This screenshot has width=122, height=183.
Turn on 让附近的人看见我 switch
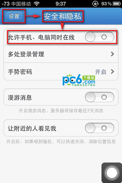[x=99, y=128]
